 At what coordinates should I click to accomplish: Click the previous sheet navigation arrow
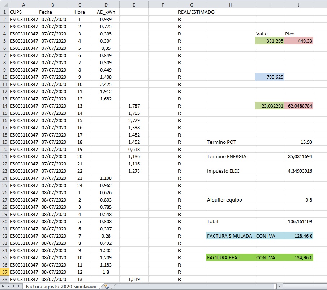click(9, 286)
